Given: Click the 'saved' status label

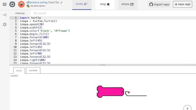Looking at the screenshot, I should click(x=42, y=13).
